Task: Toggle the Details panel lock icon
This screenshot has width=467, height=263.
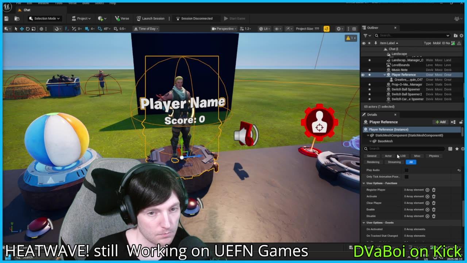Action: 461,122
